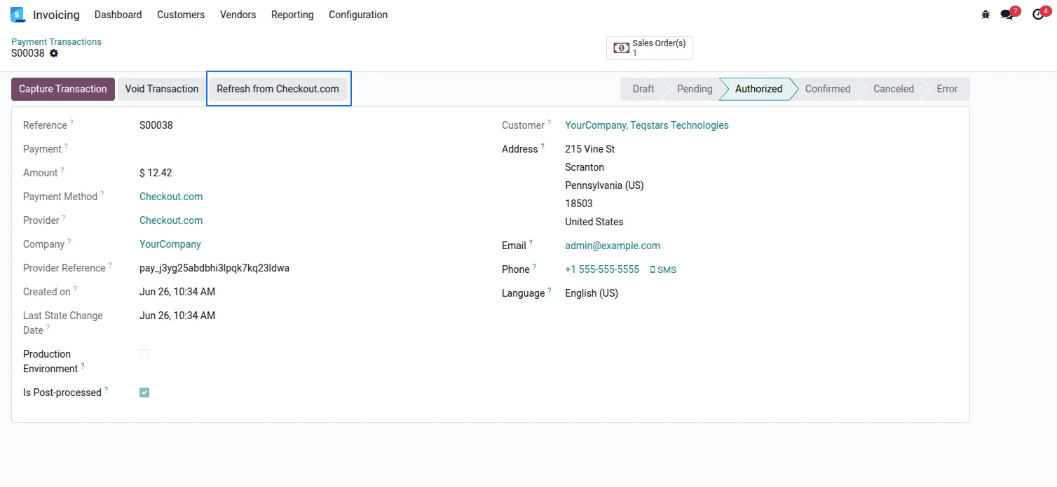
Task: Select the Error status stage
Action: click(947, 89)
